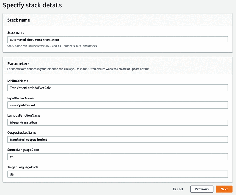This screenshot has height=195, width=236.
Task: Click the stack name allowed-characters hint text
Action: click(54, 46)
